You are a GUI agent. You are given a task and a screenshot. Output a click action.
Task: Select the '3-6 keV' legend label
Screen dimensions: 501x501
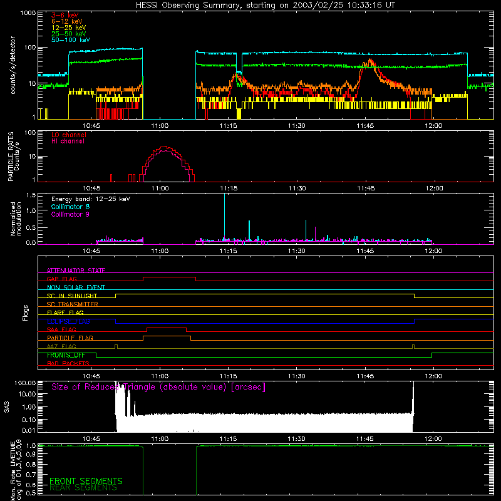click(x=65, y=15)
